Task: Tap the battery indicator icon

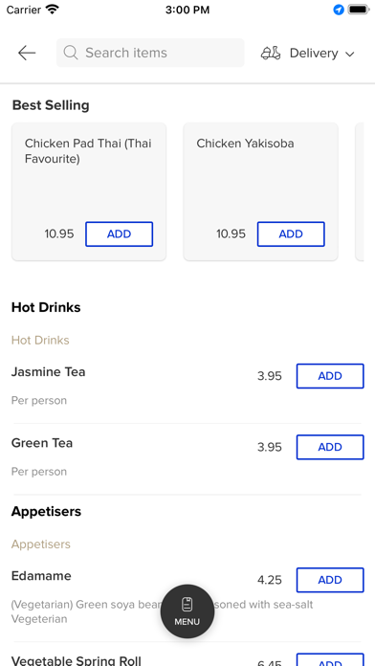Action: (359, 10)
